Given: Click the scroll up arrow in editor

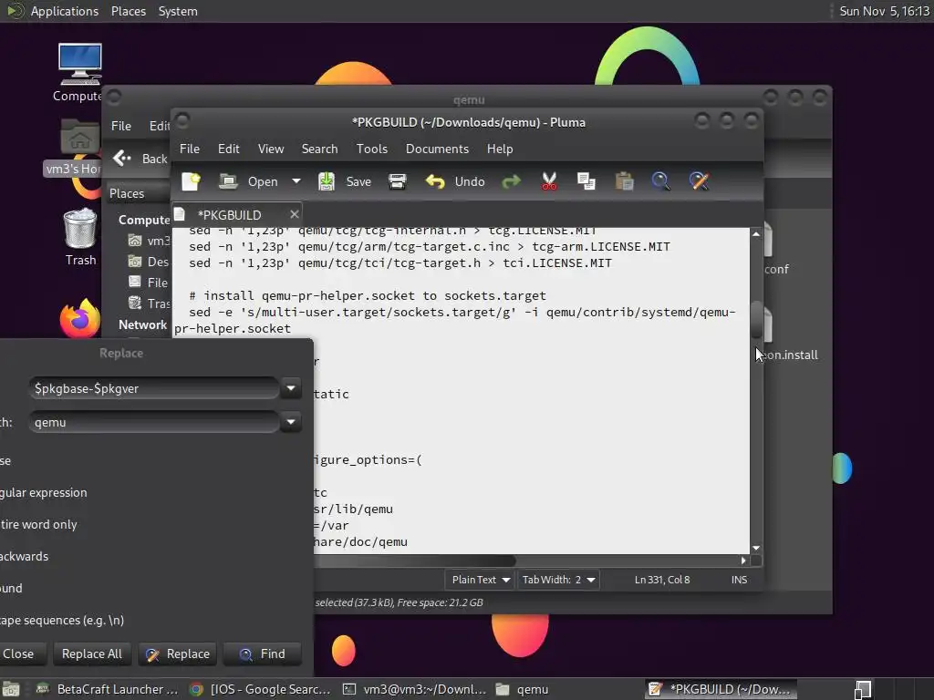Looking at the screenshot, I should 756,234.
